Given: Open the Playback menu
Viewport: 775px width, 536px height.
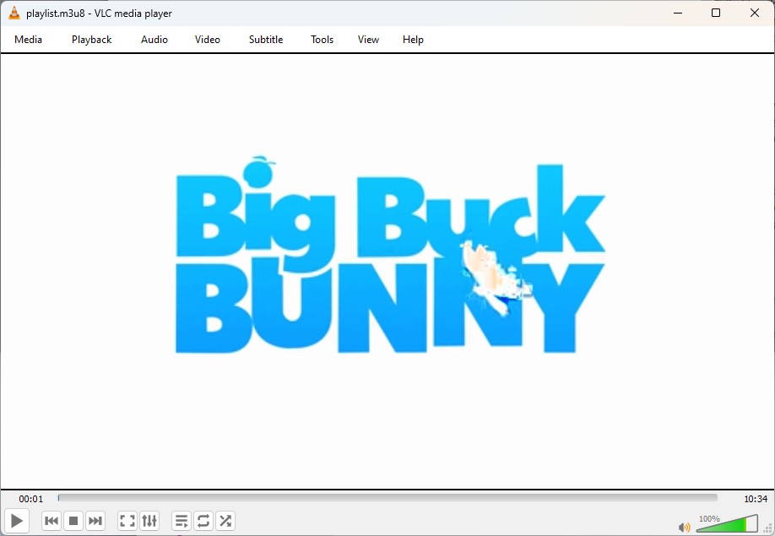Looking at the screenshot, I should (x=91, y=40).
